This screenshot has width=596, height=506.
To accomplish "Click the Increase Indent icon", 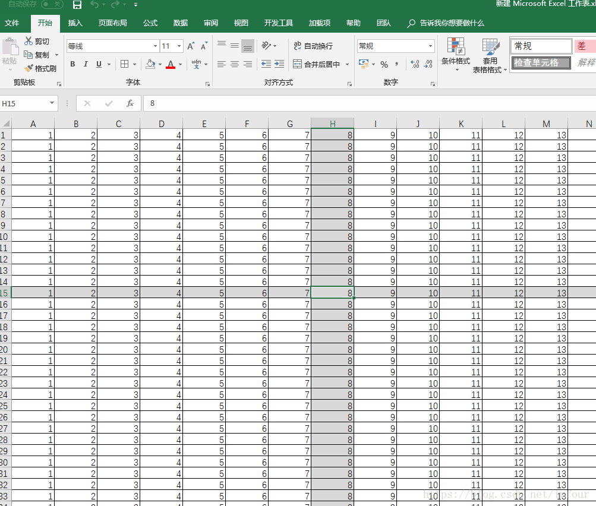I will click(279, 64).
